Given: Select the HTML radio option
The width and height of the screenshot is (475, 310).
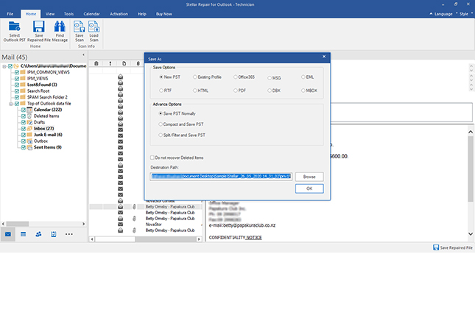Looking at the screenshot, I should [x=194, y=91].
